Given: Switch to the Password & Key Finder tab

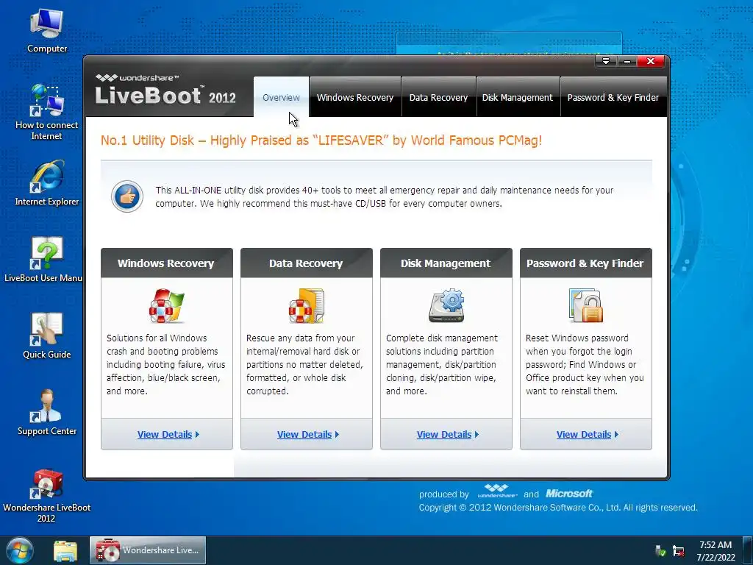Looking at the screenshot, I should (613, 97).
